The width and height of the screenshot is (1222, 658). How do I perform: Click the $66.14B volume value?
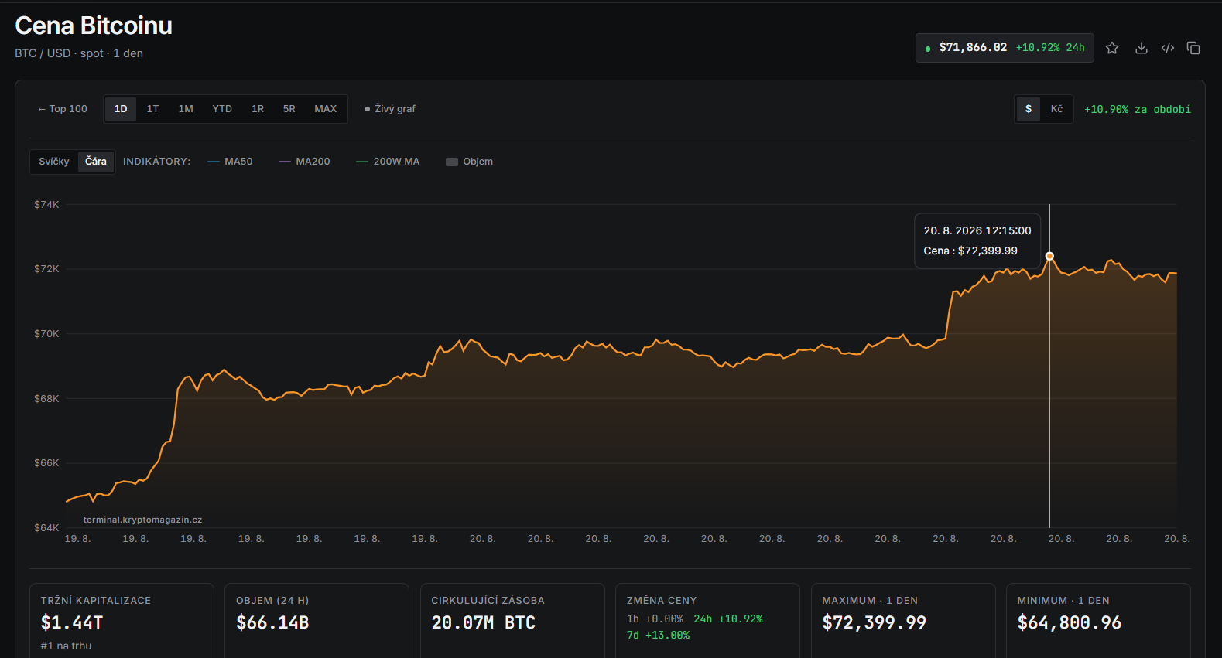272,622
